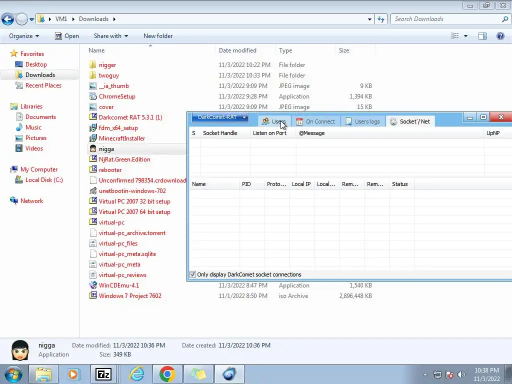Click the Local IP column header
Viewport: 512px width, 384px height.
(x=301, y=184)
